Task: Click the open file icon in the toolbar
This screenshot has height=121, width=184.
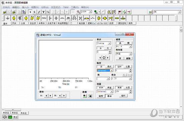Action: [5, 12]
